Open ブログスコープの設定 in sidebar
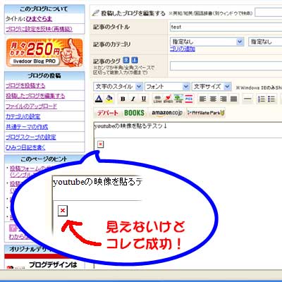The height and width of the screenshot is (282, 282). (x=31, y=137)
